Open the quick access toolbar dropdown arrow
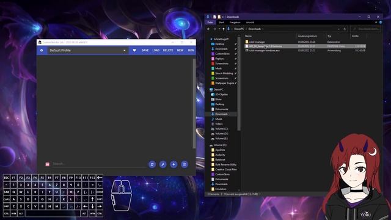 pos(223,17)
